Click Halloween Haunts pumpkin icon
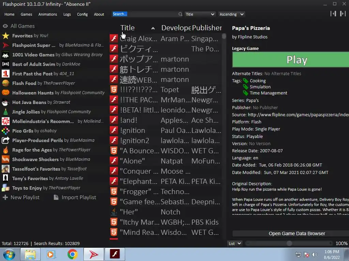Viewport: 349px width, 261px height. 5,92
